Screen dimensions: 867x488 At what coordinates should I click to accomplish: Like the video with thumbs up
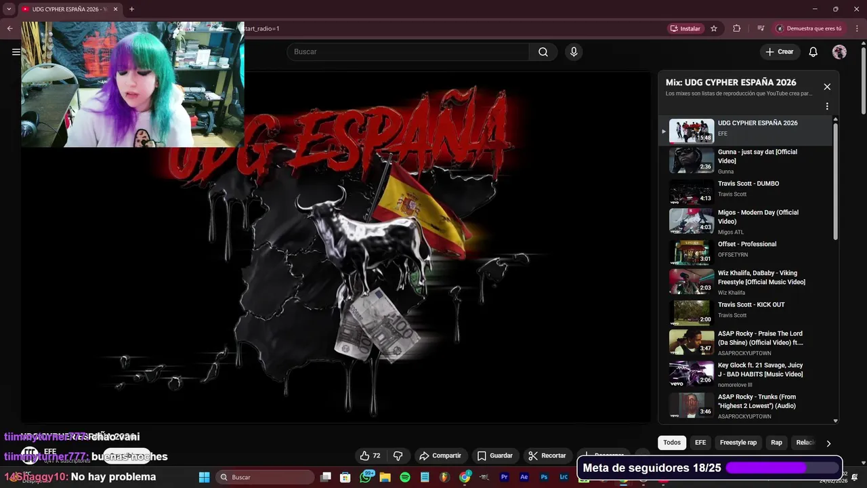click(370, 455)
